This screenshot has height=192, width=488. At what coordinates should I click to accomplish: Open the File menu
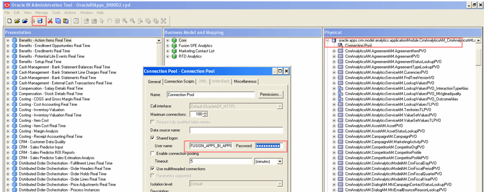[7, 13]
